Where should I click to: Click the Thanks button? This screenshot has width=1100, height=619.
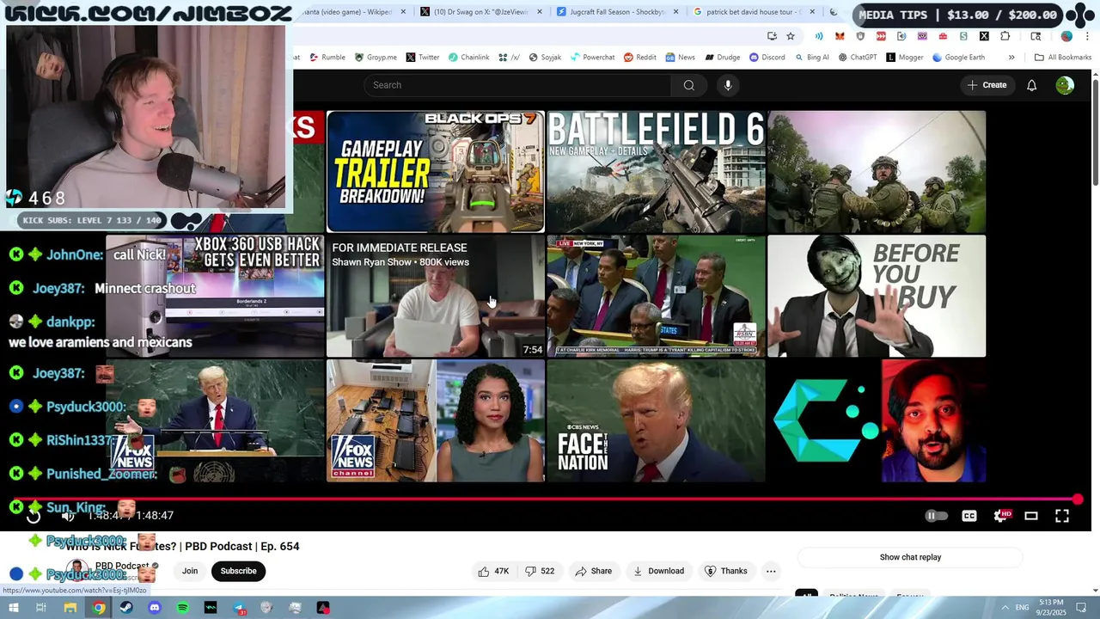click(x=725, y=571)
